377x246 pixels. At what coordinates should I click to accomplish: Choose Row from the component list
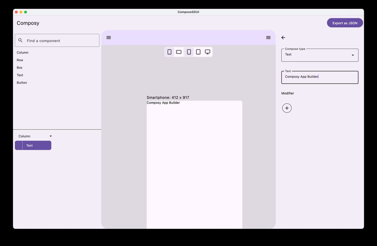click(20, 60)
